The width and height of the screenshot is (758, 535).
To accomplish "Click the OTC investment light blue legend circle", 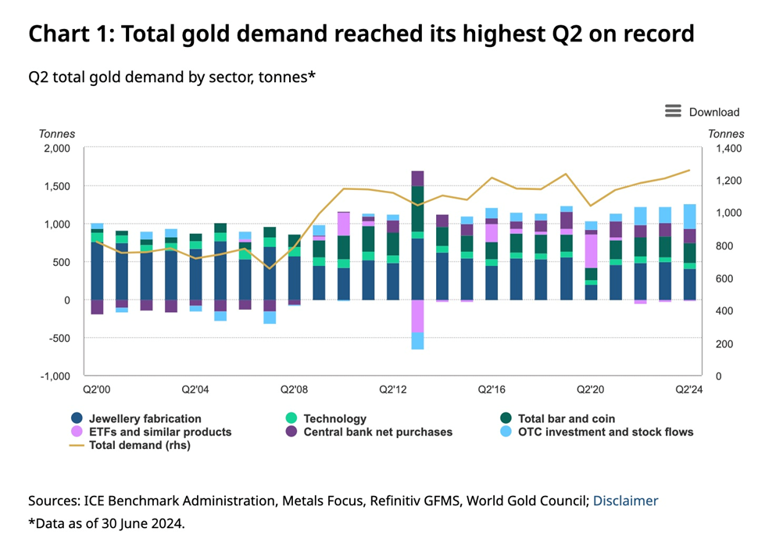I will pyautogui.click(x=506, y=431).
